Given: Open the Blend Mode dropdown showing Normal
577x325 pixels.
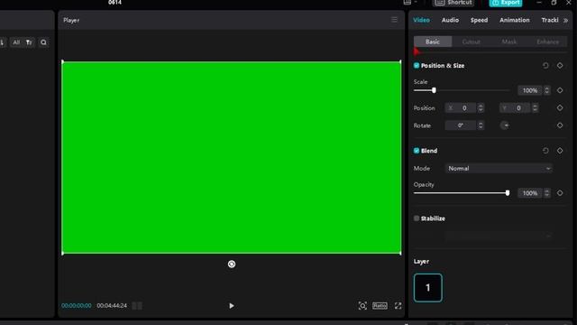Looking at the screenshot, I should click(x=499, y=169).
